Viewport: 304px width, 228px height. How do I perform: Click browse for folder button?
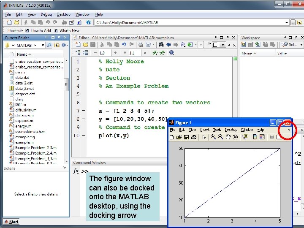pyautogui.click(x=293, y=22)
